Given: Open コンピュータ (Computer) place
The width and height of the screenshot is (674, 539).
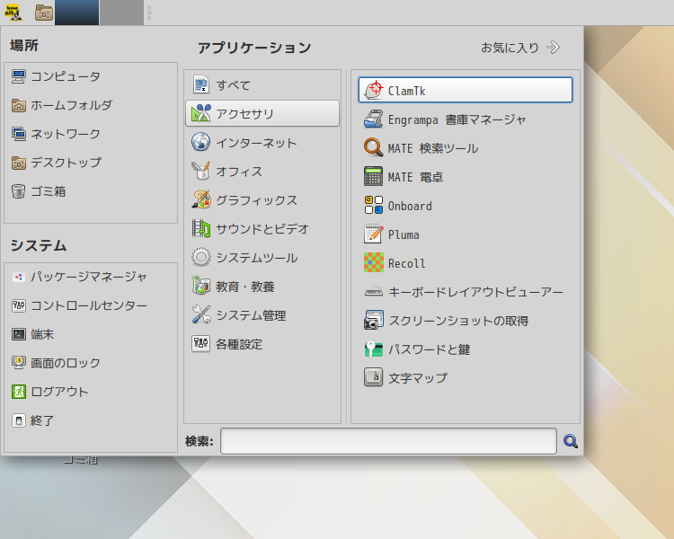Looking at the screenshot, I should tap(91, 76).
